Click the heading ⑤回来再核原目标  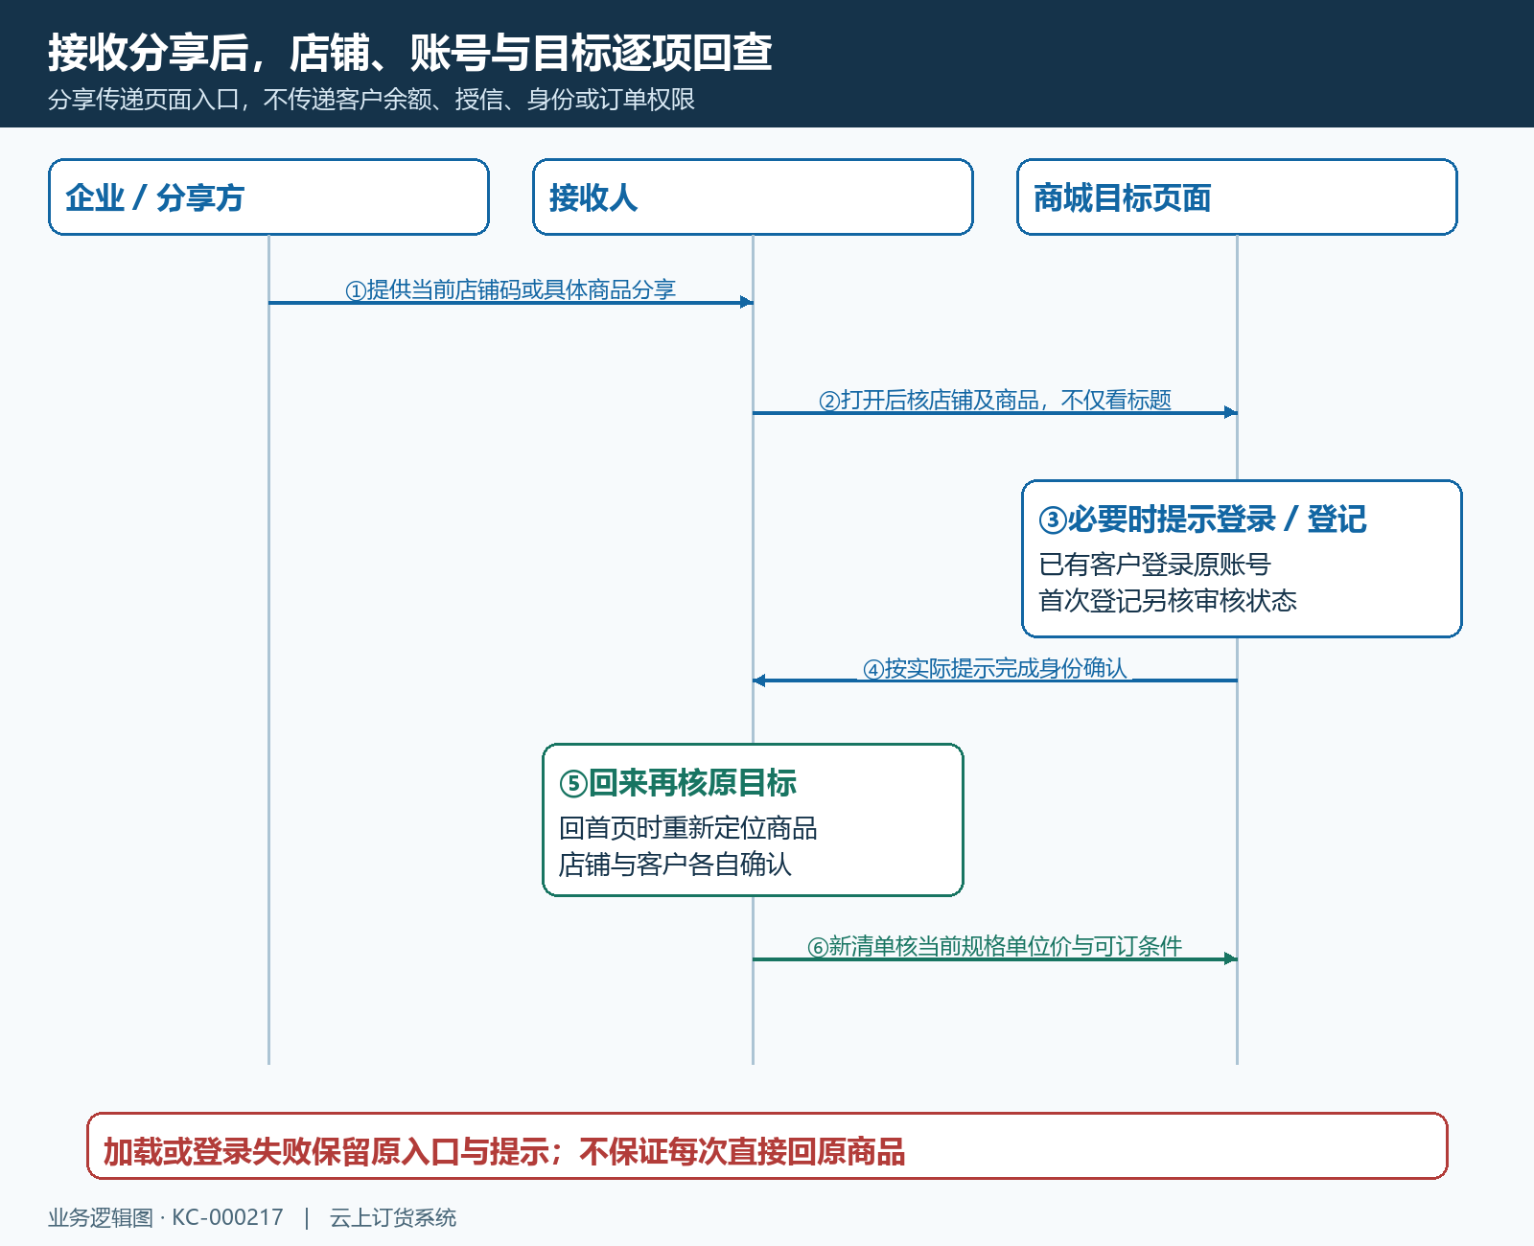click(678, 783)
